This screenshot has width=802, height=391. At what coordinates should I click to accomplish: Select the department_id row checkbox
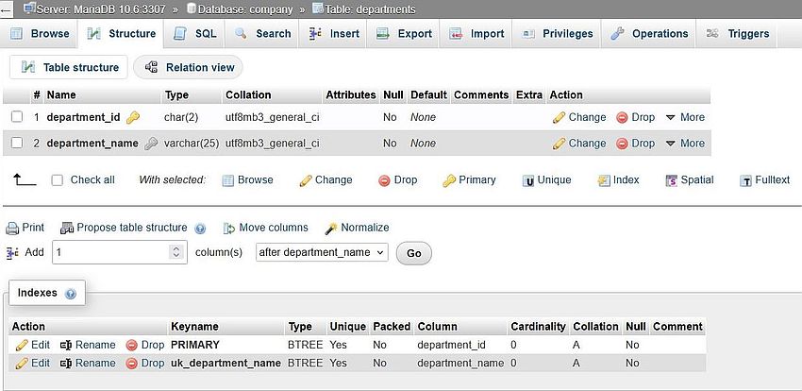(17, 117)
